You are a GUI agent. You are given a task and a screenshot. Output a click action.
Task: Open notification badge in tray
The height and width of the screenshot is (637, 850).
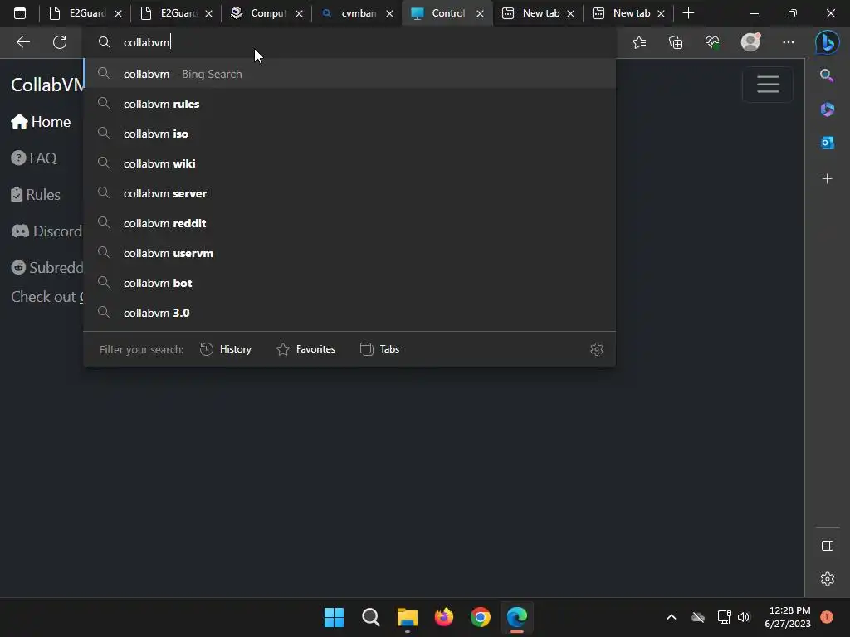point(827,617)
